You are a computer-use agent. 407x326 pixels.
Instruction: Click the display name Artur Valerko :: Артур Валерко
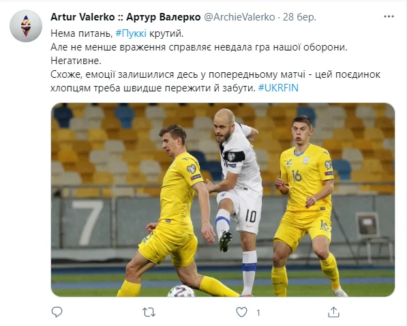tap(125, 17)
